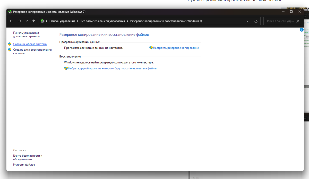This screenshot has height=179, width=309.
Task: Click the backup icon in address bar
Action: click(43, 21)
